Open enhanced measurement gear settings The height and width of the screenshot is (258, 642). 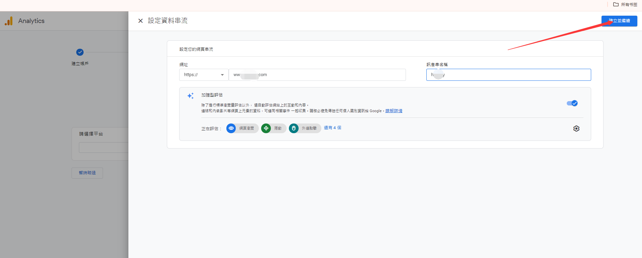[x=576, y=128]
